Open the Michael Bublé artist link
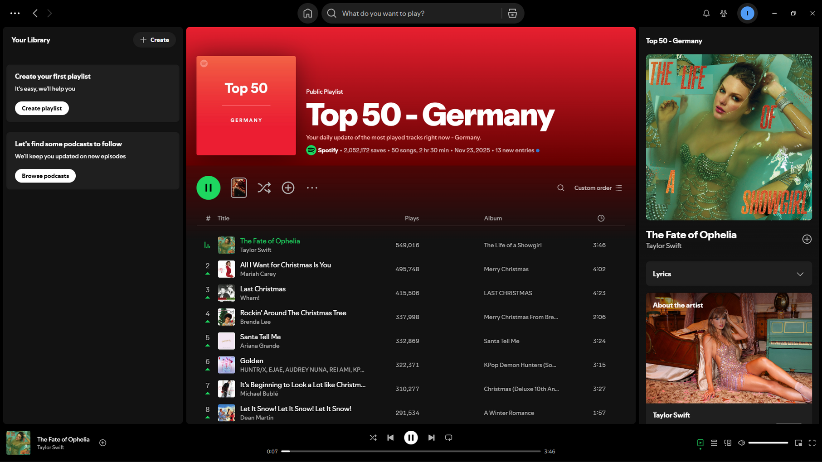This screenshot has height=462, width=822. pyautogui.click(x=259, y=394)
